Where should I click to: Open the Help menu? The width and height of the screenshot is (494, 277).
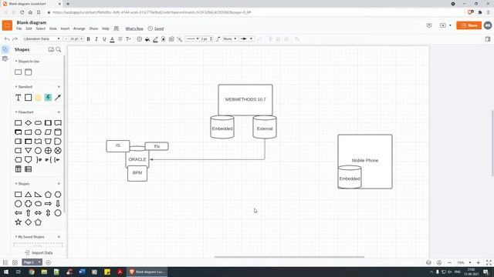[x=106, y=28]
